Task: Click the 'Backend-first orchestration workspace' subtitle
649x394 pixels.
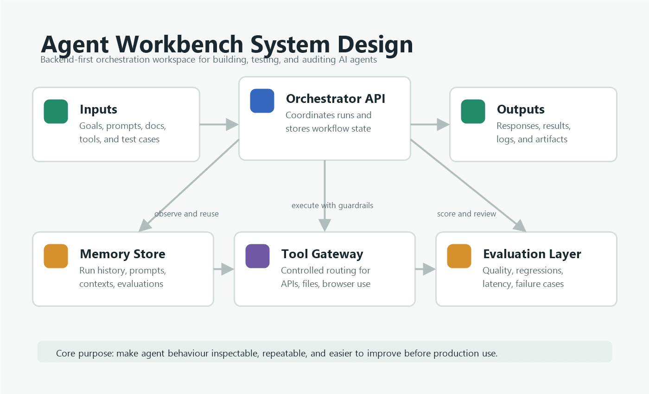Action: (209, 60)
